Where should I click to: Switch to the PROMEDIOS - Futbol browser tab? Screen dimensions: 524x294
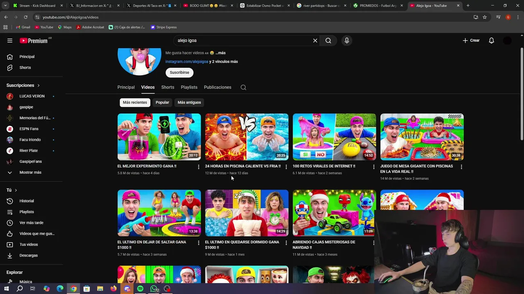click(x=379, y=6)
